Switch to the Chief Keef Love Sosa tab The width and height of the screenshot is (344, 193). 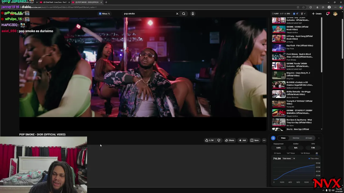55,2
